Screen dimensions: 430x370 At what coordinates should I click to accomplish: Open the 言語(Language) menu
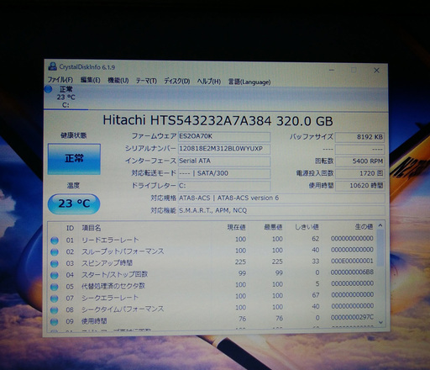click(249, 82)
